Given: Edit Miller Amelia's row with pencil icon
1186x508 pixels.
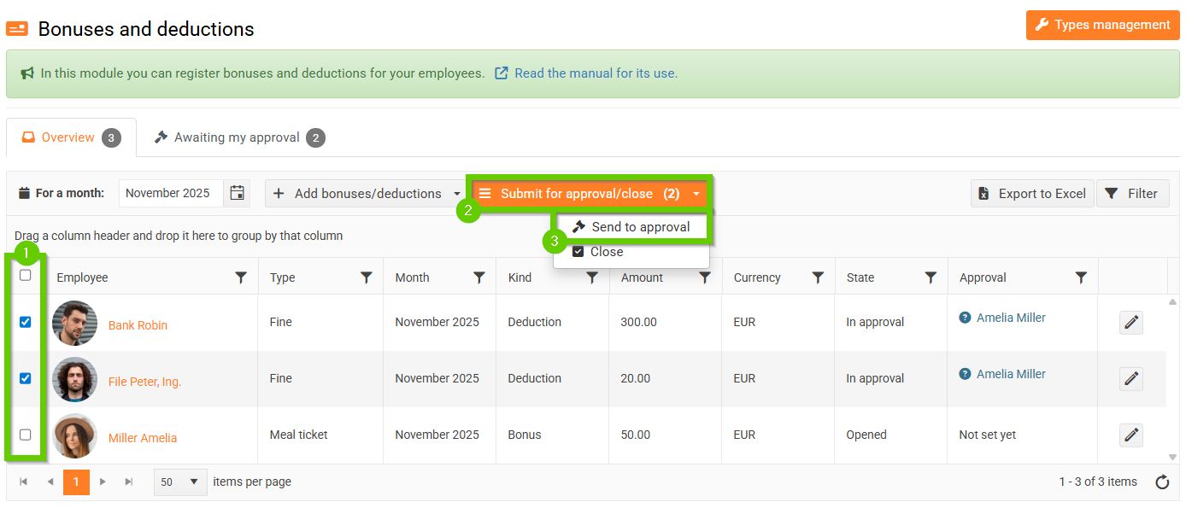Looking at the screenshot, I should point(1131,435).
